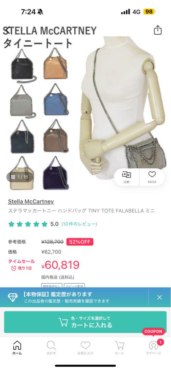Tap the 比較 compare icon button

(126, 177)
